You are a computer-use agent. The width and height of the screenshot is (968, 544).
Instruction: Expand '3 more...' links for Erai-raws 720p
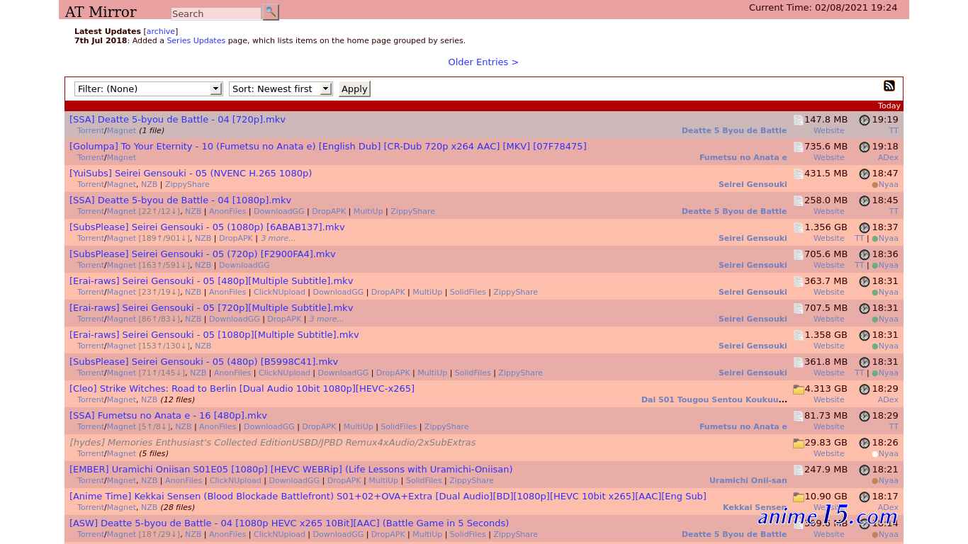[326, 319]
